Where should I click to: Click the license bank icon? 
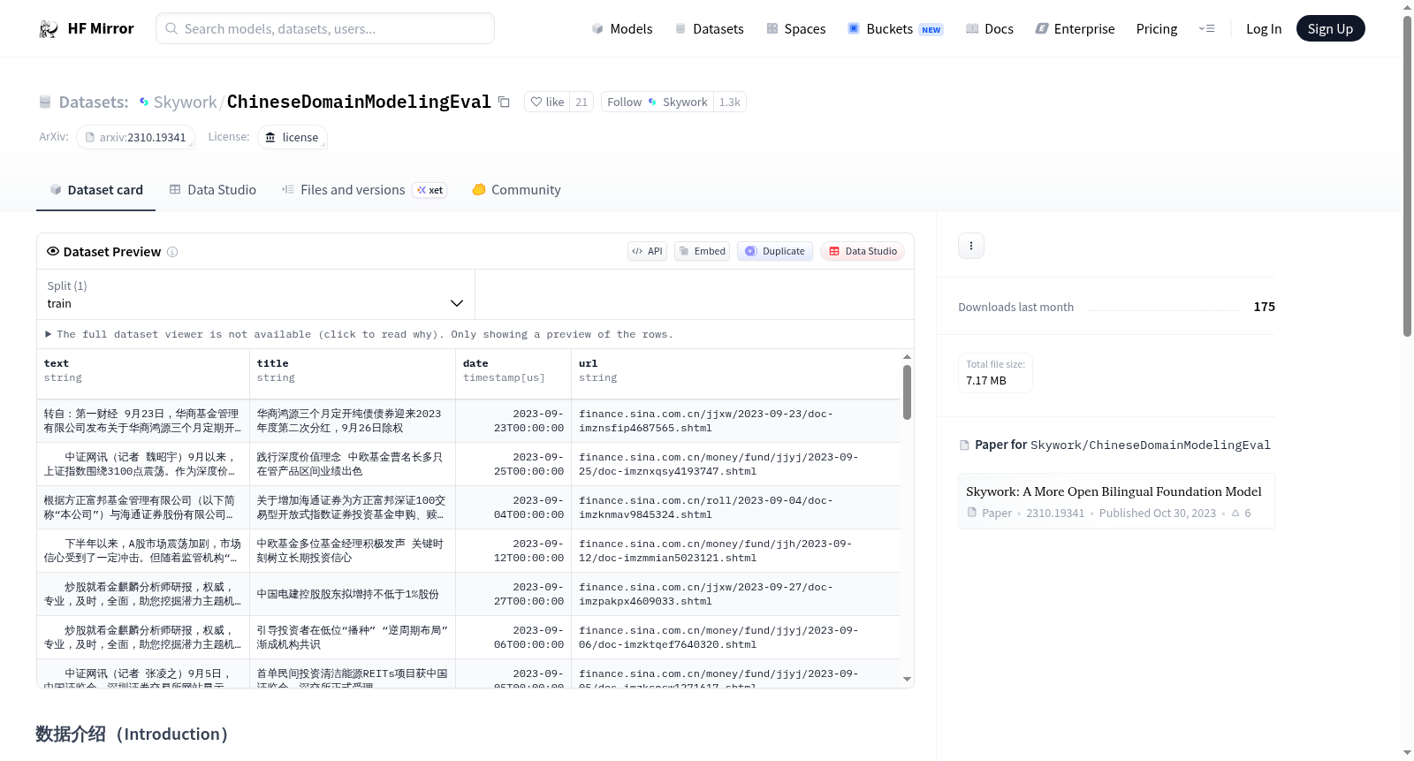[270, 137]
